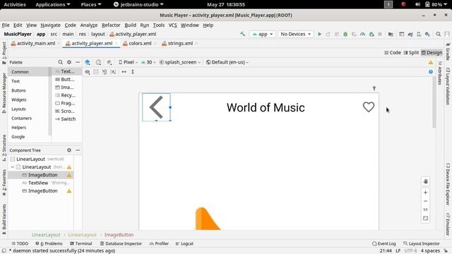Open the Terminal tool window
This screenshot has width=452, height=254.
[x=81, y=243]
